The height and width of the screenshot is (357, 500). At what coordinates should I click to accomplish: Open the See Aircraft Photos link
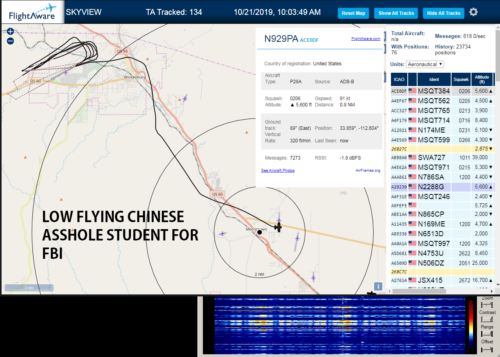coord(278,170)
